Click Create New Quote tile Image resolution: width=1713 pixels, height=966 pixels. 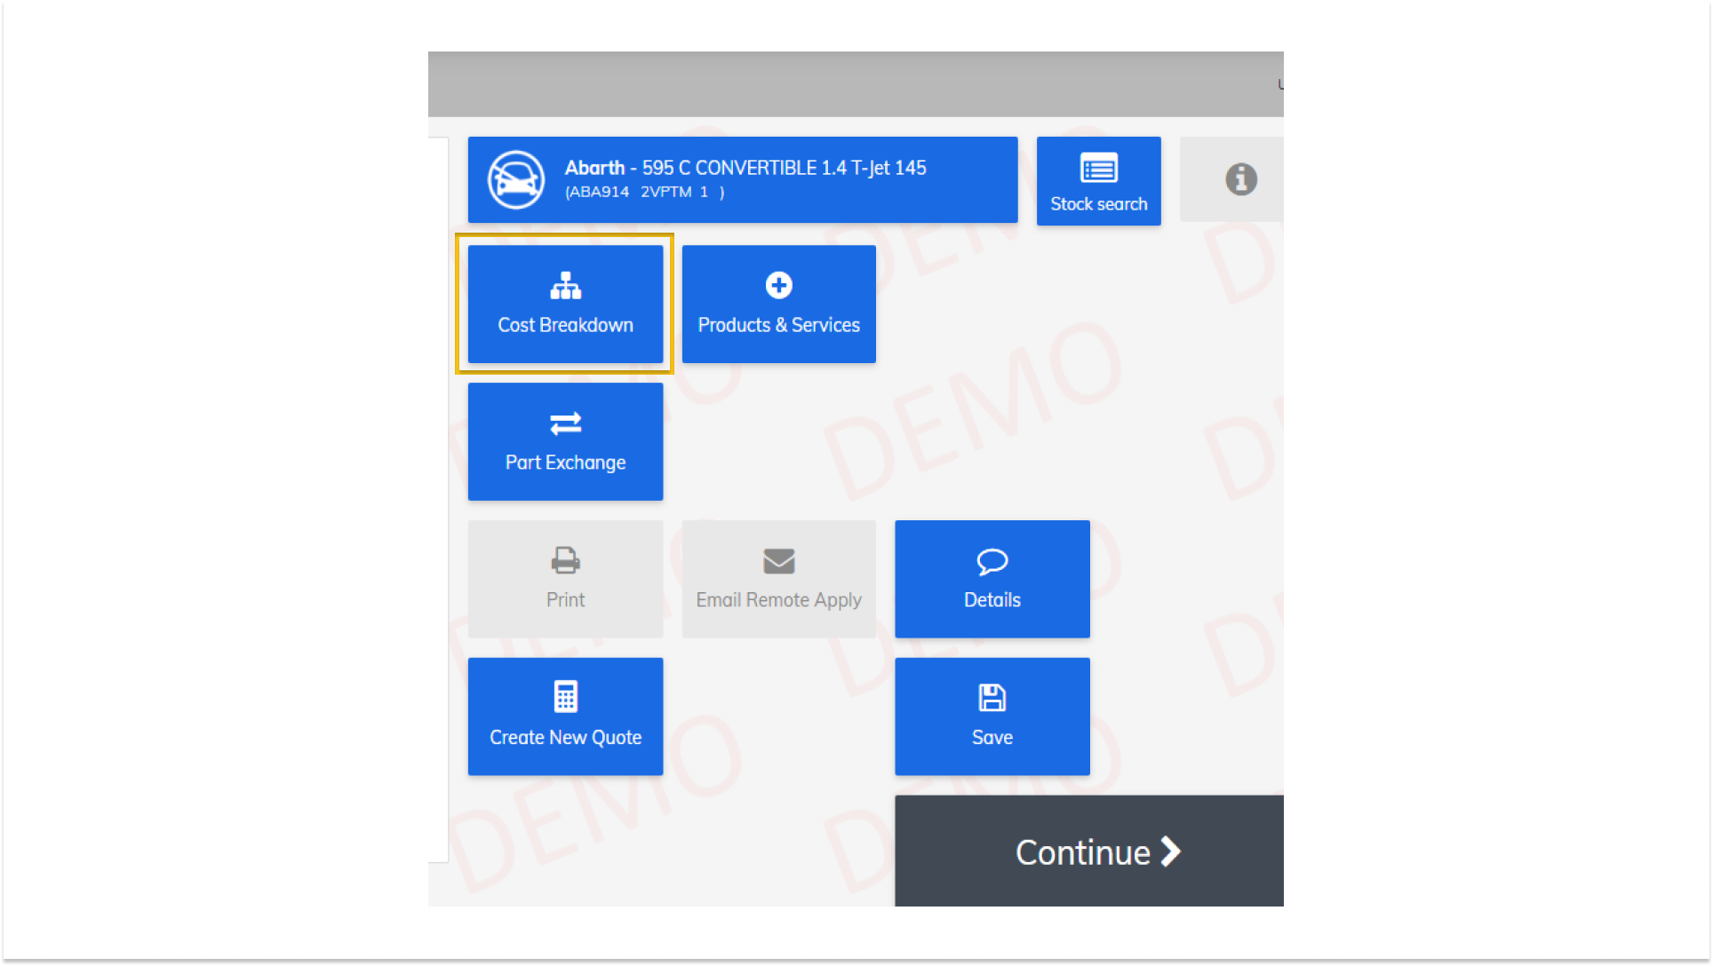coord(565,717)
